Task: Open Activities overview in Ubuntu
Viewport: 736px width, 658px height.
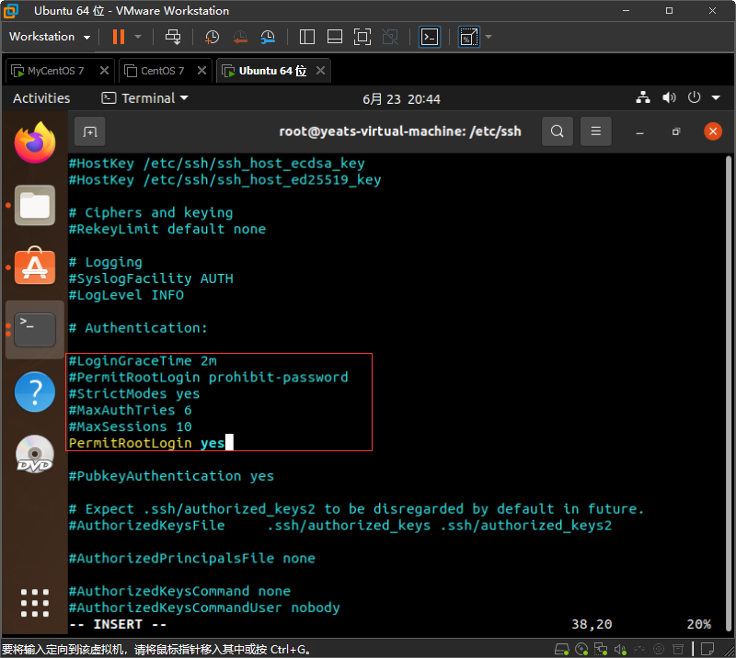Action: (x=41, y=97)
